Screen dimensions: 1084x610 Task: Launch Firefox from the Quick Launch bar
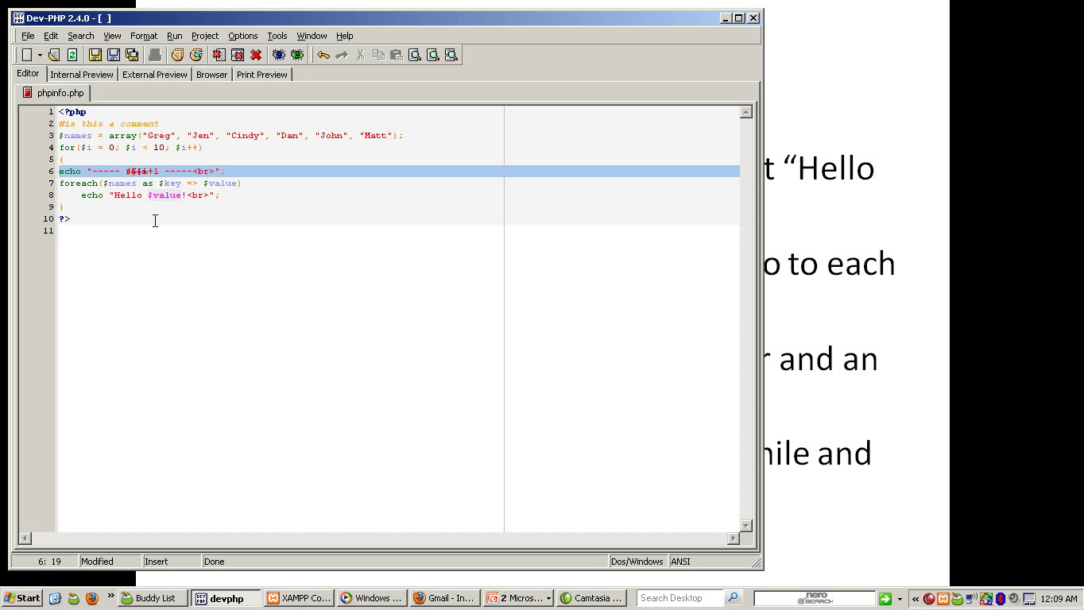pos(91,598)
